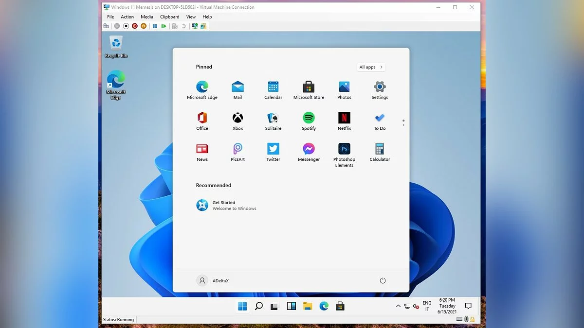
Task: Launch the Xbox app
Action: tap(237, 118)
